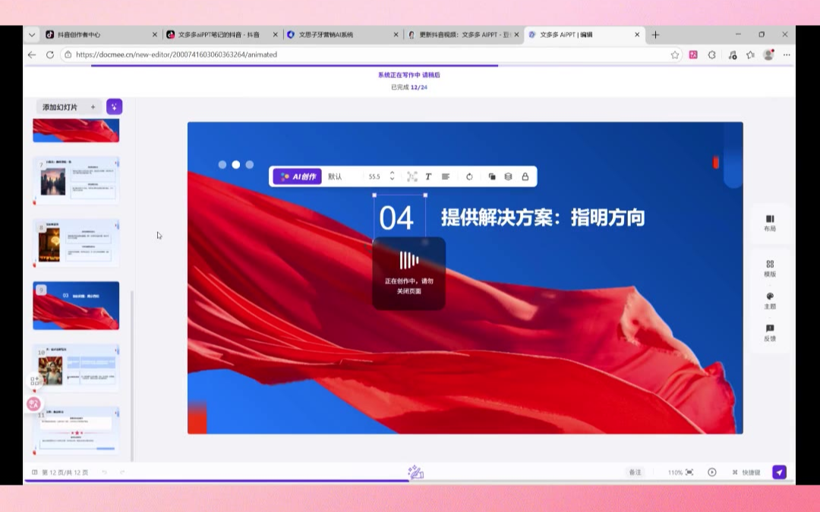820x512 pixels.
Task: Click the pink extension icon in browser toolbar
Action: 693,55
